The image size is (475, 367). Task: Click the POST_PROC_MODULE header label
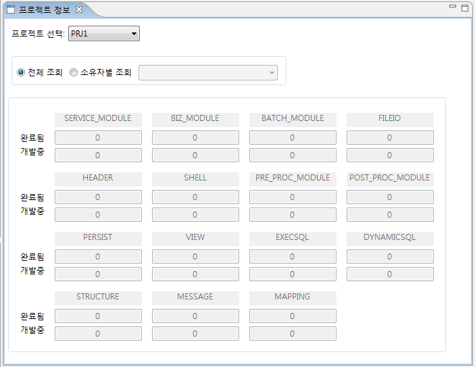click(390, 178)
